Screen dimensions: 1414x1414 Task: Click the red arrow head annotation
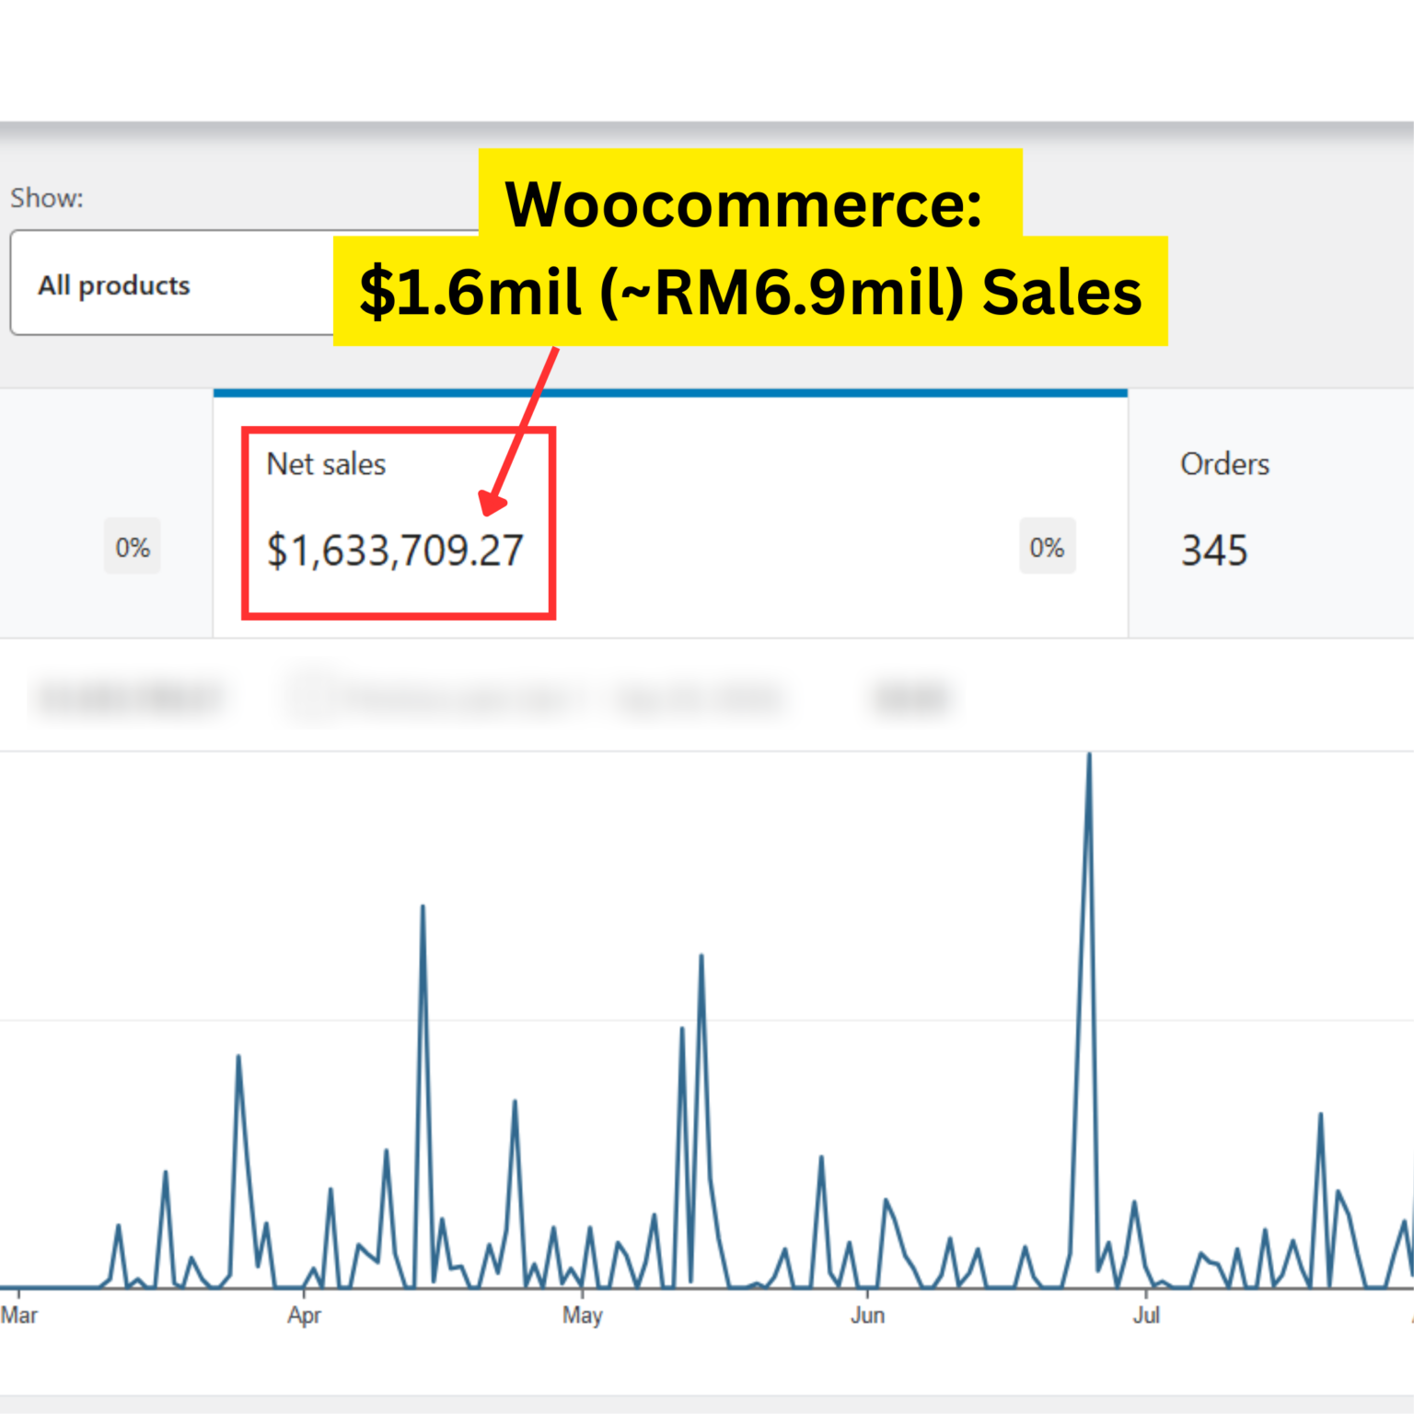click(493, 503)
